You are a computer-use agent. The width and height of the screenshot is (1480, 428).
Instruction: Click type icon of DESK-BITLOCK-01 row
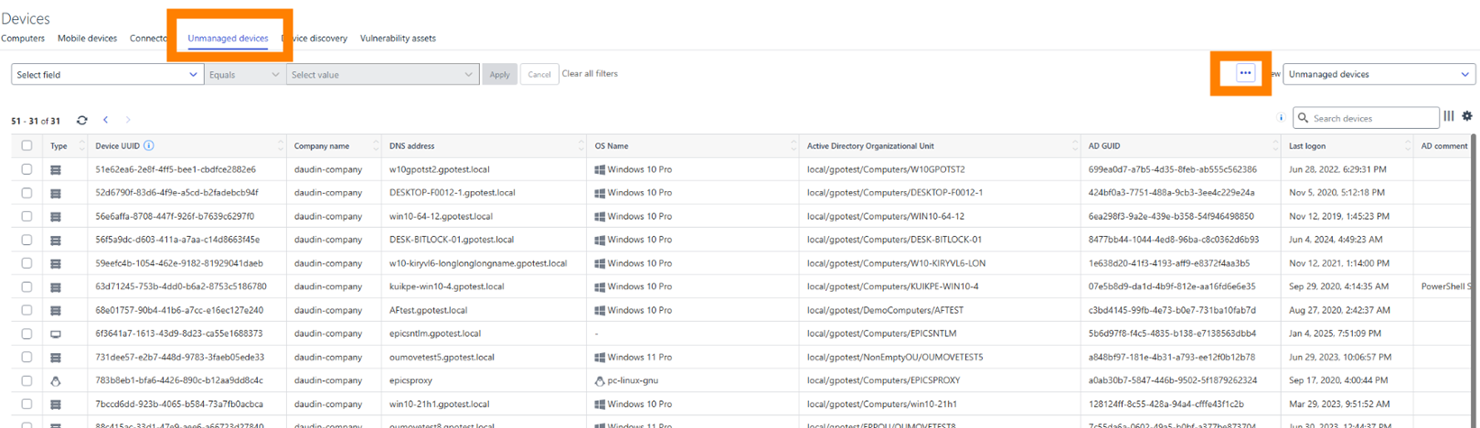pyautogui.click(x=56, y=240)
